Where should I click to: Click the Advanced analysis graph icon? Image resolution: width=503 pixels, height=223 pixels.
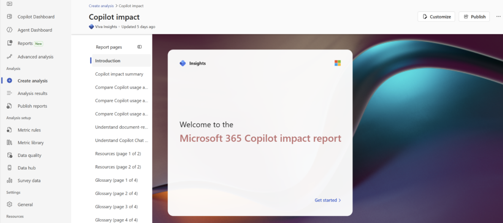pos(10,57)
